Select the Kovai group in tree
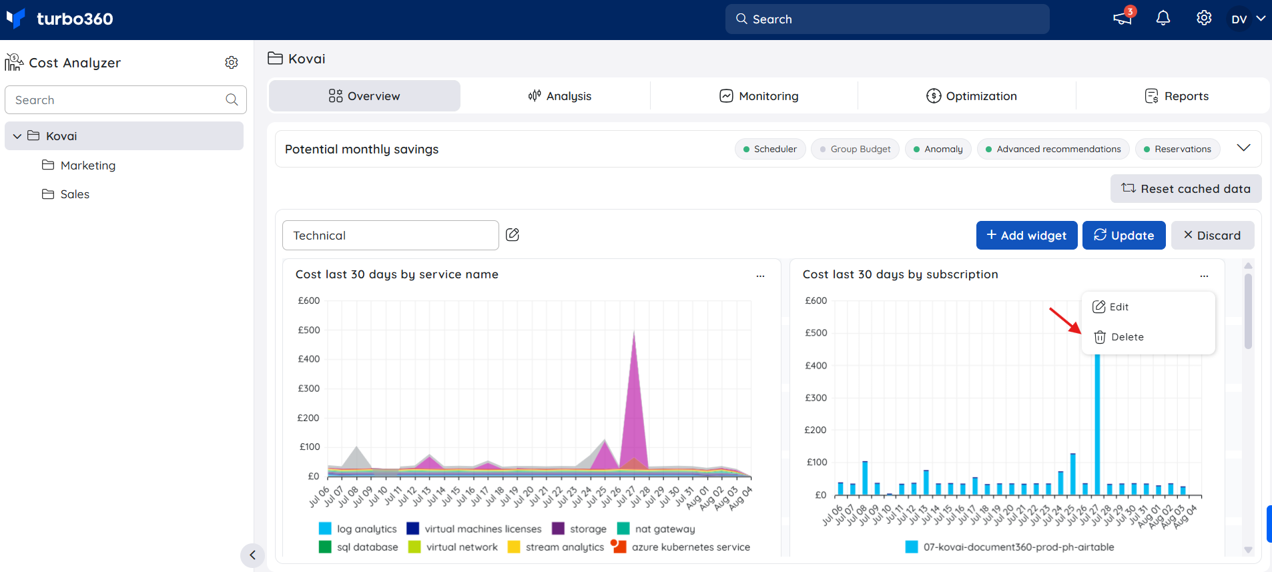 [124, 135]
